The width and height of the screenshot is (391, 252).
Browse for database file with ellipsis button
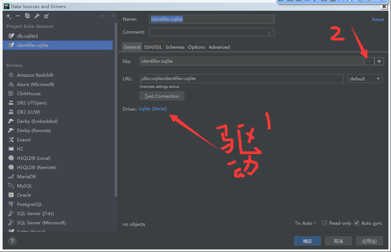pos(369,61)
